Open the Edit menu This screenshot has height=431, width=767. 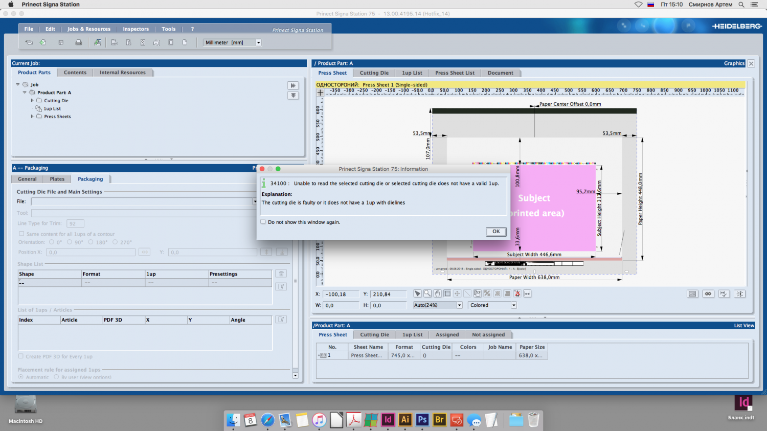point(50,29)
